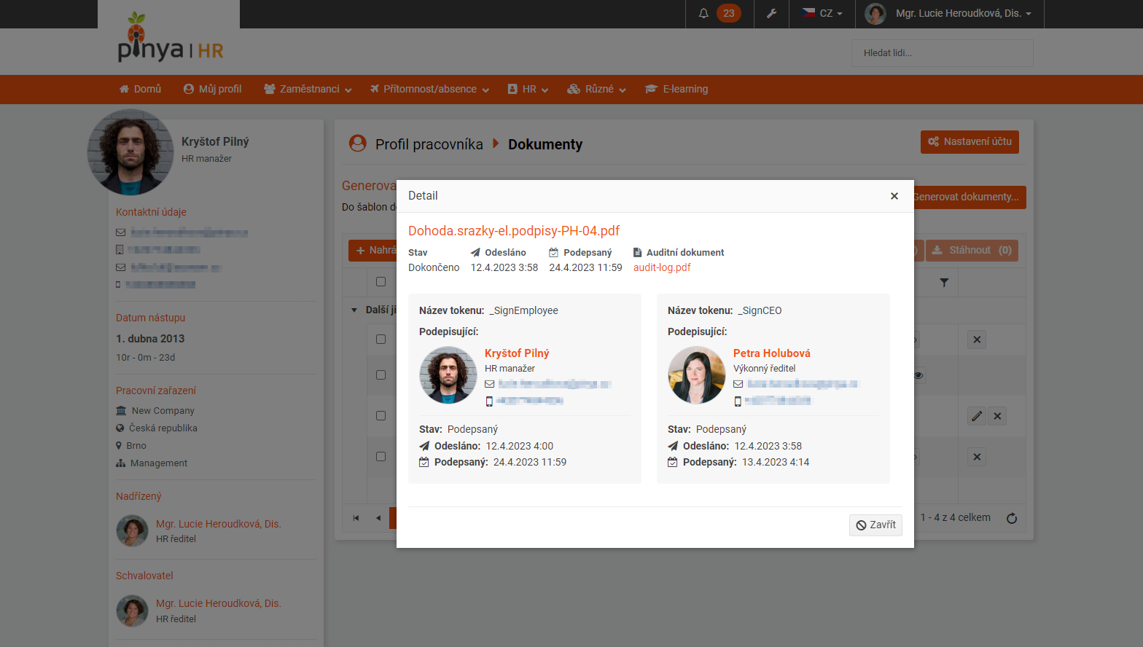Tick the third document row checkbox
This screenshot has height=647, width=1143.
coord(381,415)
